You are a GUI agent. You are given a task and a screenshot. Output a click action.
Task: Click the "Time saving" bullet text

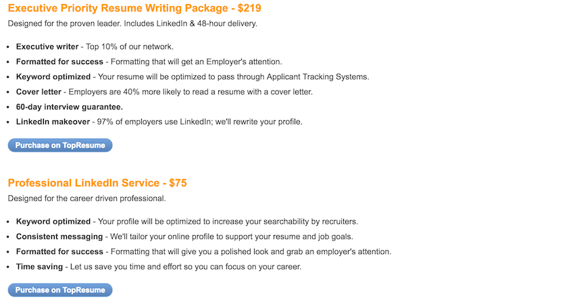41,267
